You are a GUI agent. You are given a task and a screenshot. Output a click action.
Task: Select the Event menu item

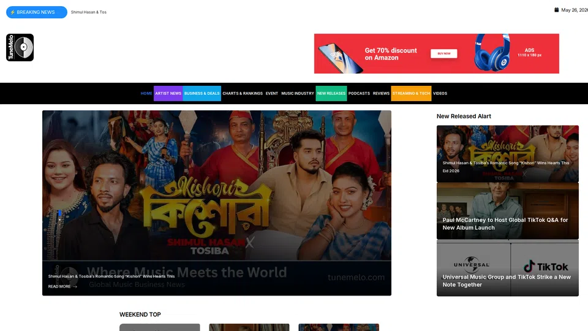272,93
